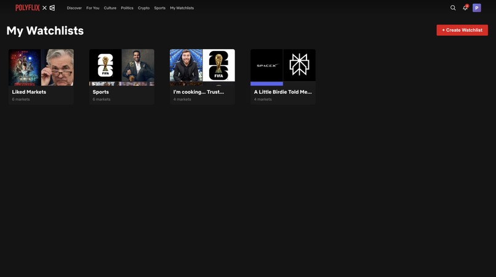Click FIFA trophy thumbnail in I'm cooking watchlist
Viewport: 496px width, 277px height.
pyautogui.click(x=219, y=65)
